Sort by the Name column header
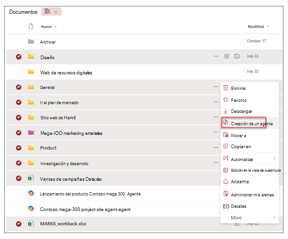The width and height of the screenshot is (288, 239). pyautogui.click(x=49, y=27)
